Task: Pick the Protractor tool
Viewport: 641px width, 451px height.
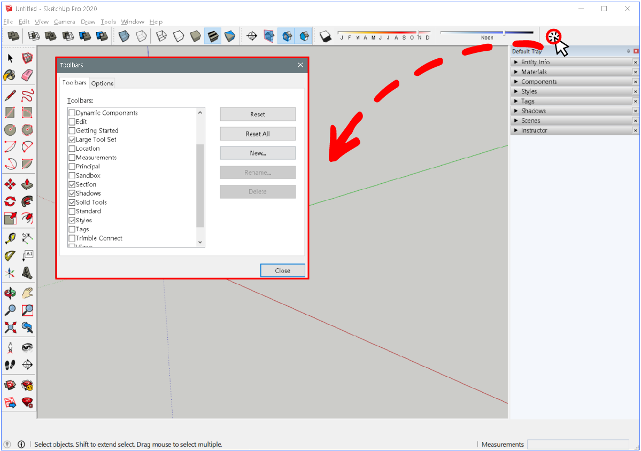Action: pyautogui.click(x=10, y=256)
